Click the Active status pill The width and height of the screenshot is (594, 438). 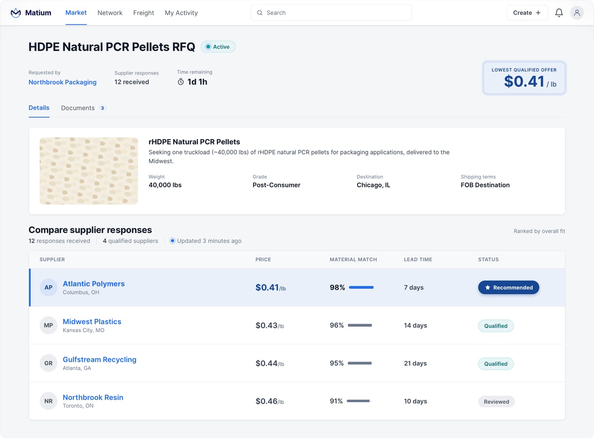pos(218,47)
